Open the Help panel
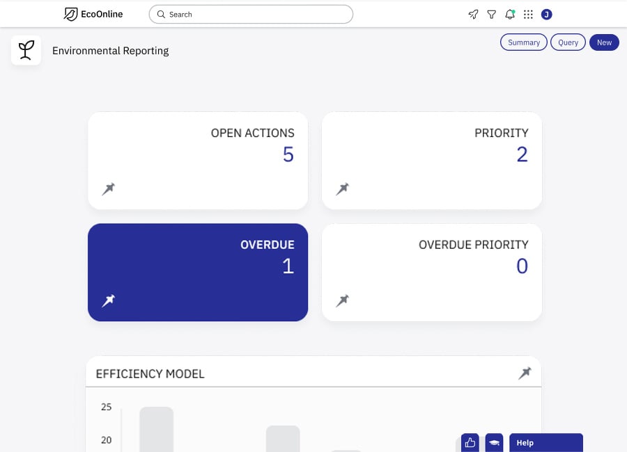Image resolution: width=627 pixels, height=452 pixels. click(545, 442)
